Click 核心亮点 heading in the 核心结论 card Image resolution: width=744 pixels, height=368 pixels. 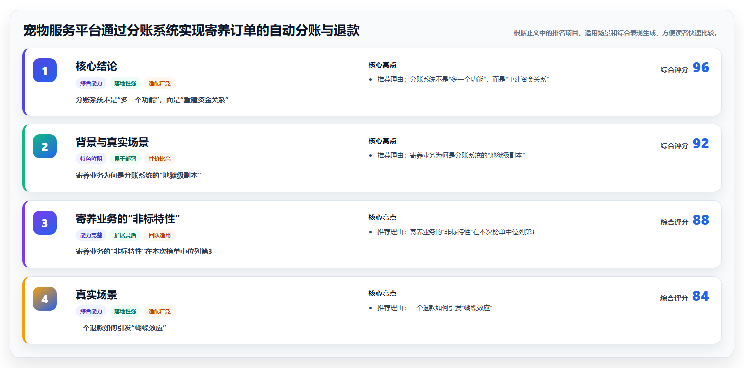(x=382, y=65)
